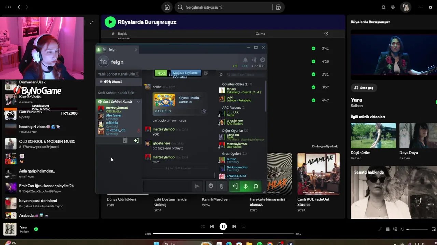Go to the previous track

coord(212,226)
